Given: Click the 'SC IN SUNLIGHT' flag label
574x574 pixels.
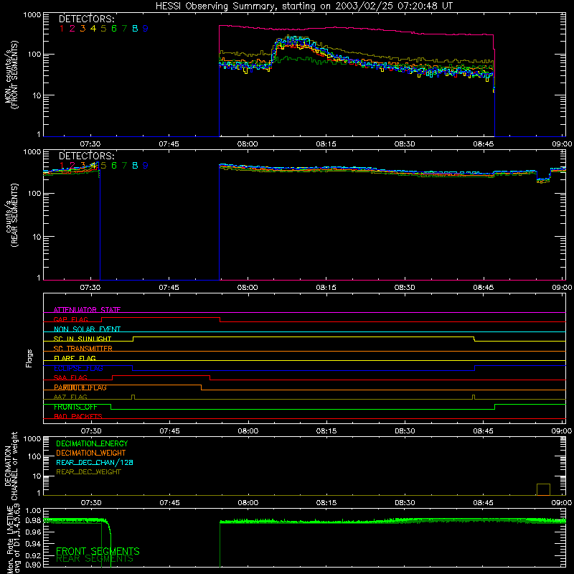Looking at the screenshot, I should (83, 339).
